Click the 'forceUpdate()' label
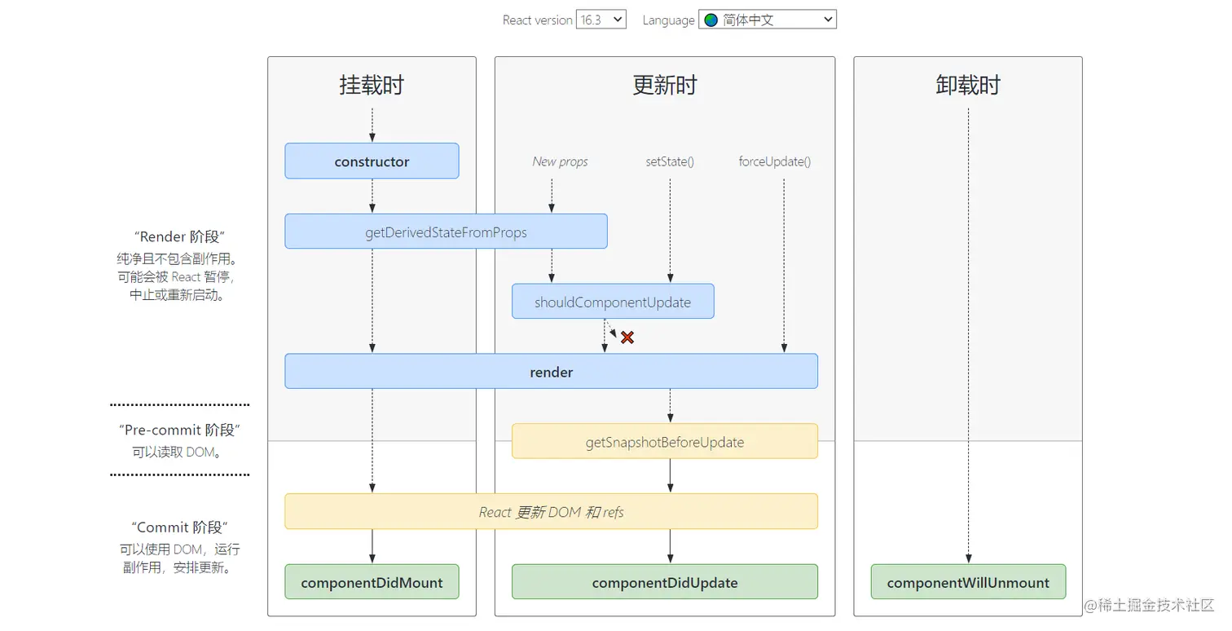The width and height of the screenshot is (1232, 631). click(x=775, y=161)
